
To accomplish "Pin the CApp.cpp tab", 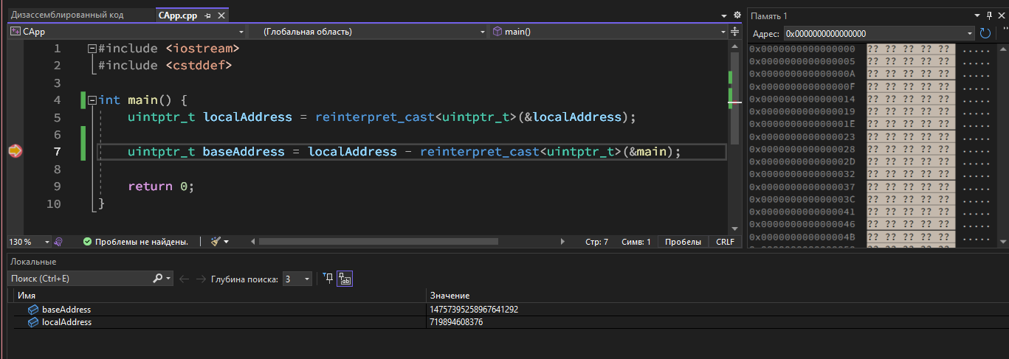I will pos(207,15).
